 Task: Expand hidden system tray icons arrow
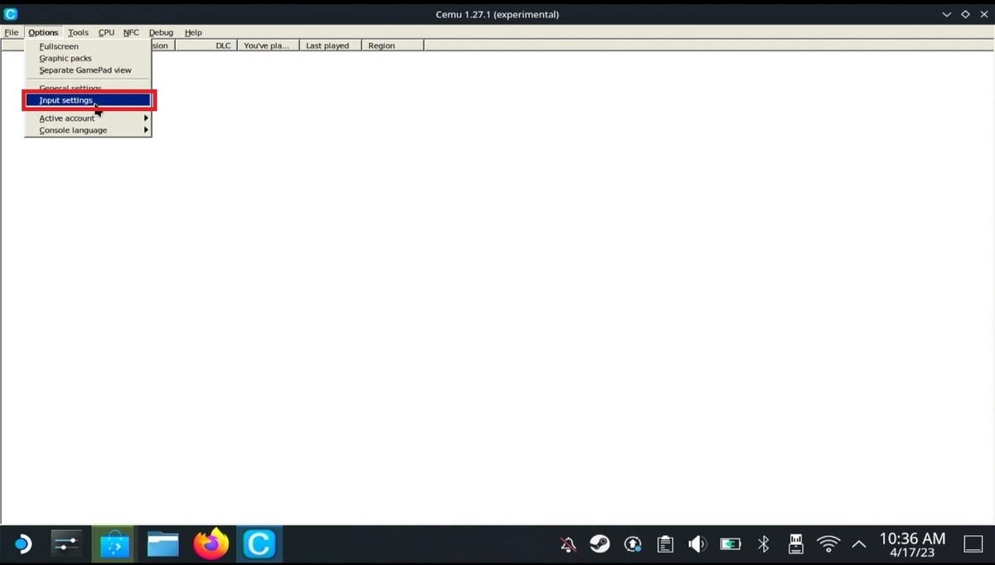859,544
